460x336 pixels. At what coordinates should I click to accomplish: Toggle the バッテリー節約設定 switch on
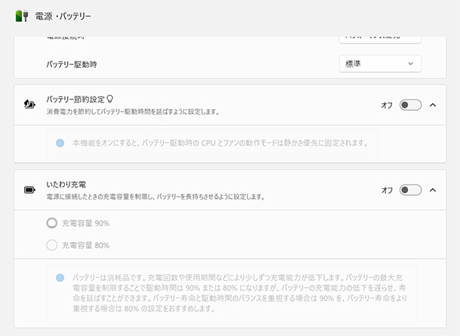tap(410, 105)
